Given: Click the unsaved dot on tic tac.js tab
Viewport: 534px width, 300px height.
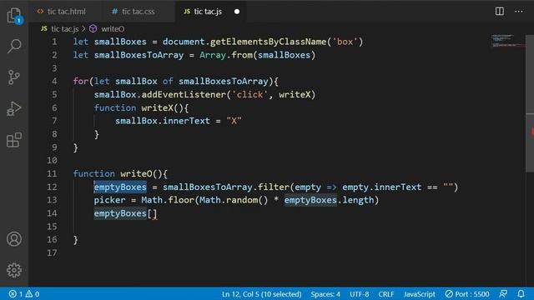Looking at the screenshot, I should (237, 12).
